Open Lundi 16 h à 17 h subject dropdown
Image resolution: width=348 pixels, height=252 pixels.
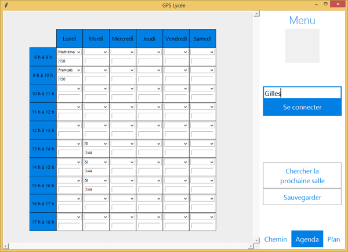70,199
